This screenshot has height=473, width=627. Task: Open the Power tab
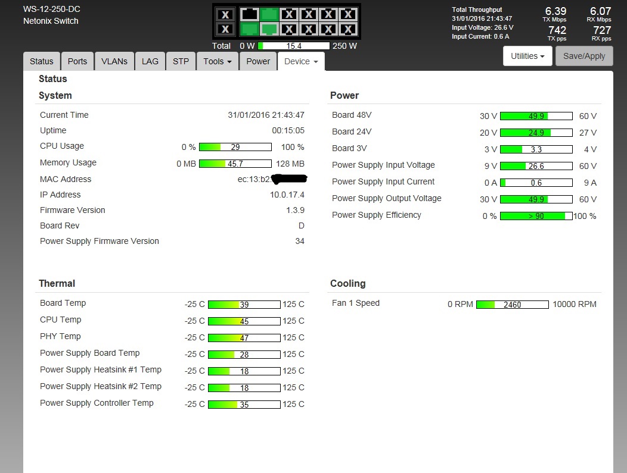click(x=258, y=61)
